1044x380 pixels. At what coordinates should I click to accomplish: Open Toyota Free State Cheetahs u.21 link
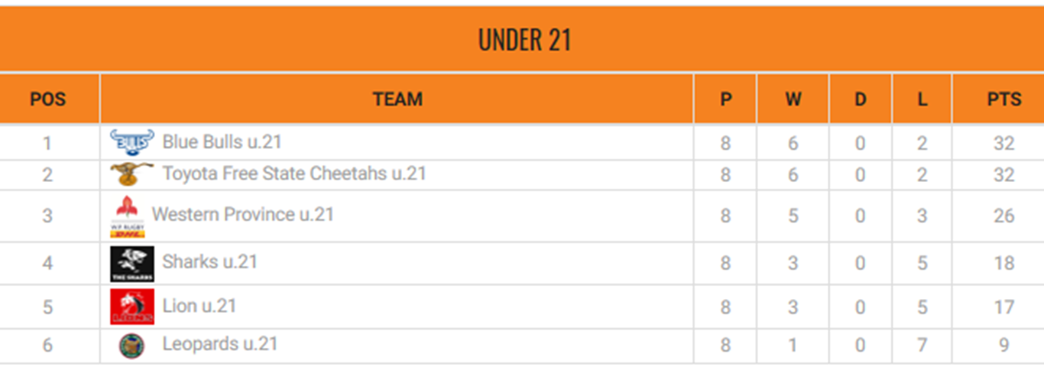click(294, 174)
